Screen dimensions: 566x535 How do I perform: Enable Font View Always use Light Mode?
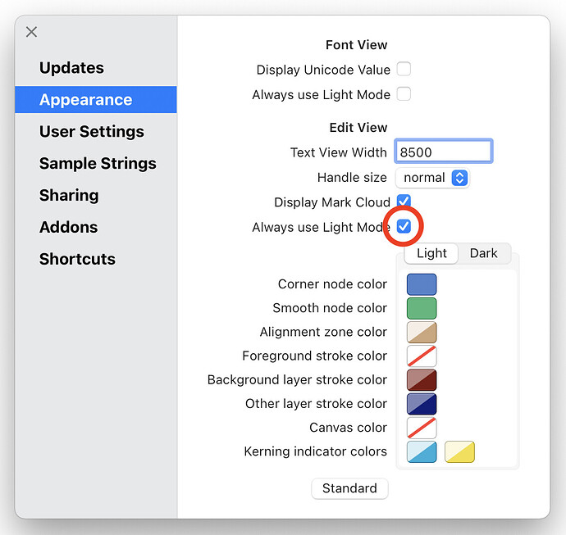click(404, 94)
